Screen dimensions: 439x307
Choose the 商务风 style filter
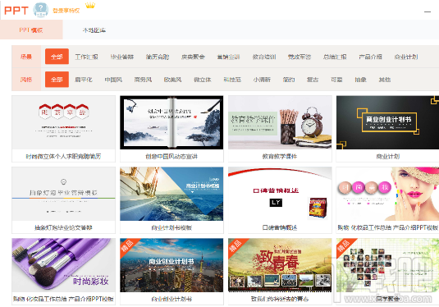pos(143,80)
